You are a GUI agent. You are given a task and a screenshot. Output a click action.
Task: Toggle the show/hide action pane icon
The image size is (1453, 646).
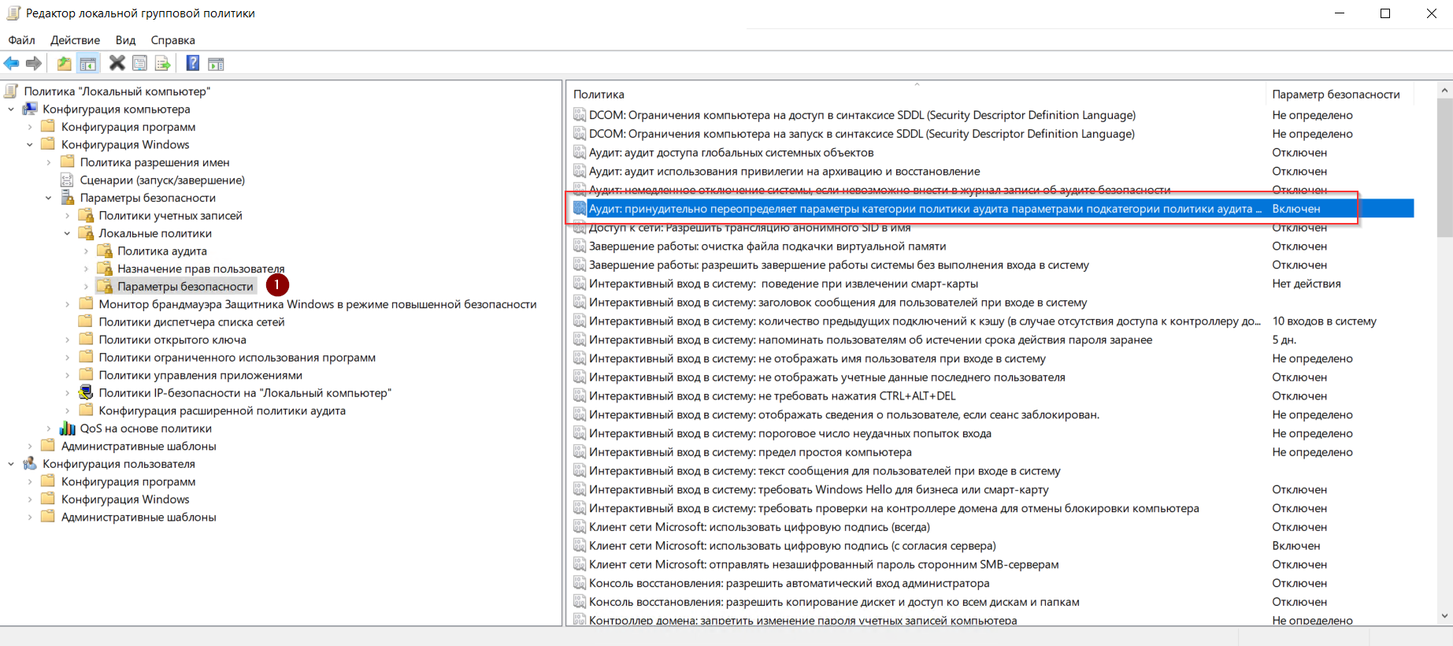click(x=216, y=64)
